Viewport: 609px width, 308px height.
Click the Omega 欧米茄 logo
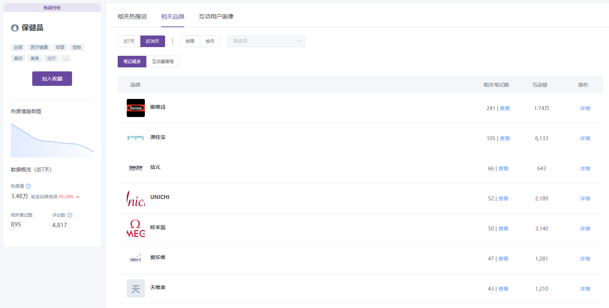(x=136, y=228)
